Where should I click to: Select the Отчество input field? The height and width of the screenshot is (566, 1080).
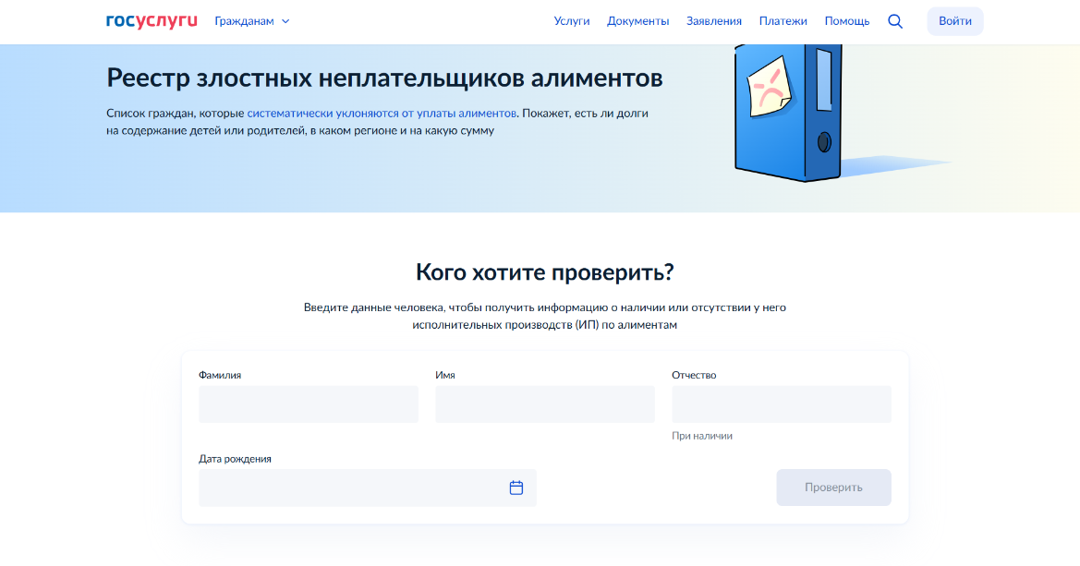pos(781,404)
